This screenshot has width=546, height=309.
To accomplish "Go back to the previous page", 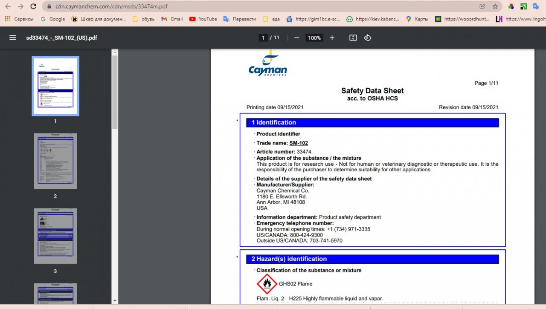I will coord(8,6).
